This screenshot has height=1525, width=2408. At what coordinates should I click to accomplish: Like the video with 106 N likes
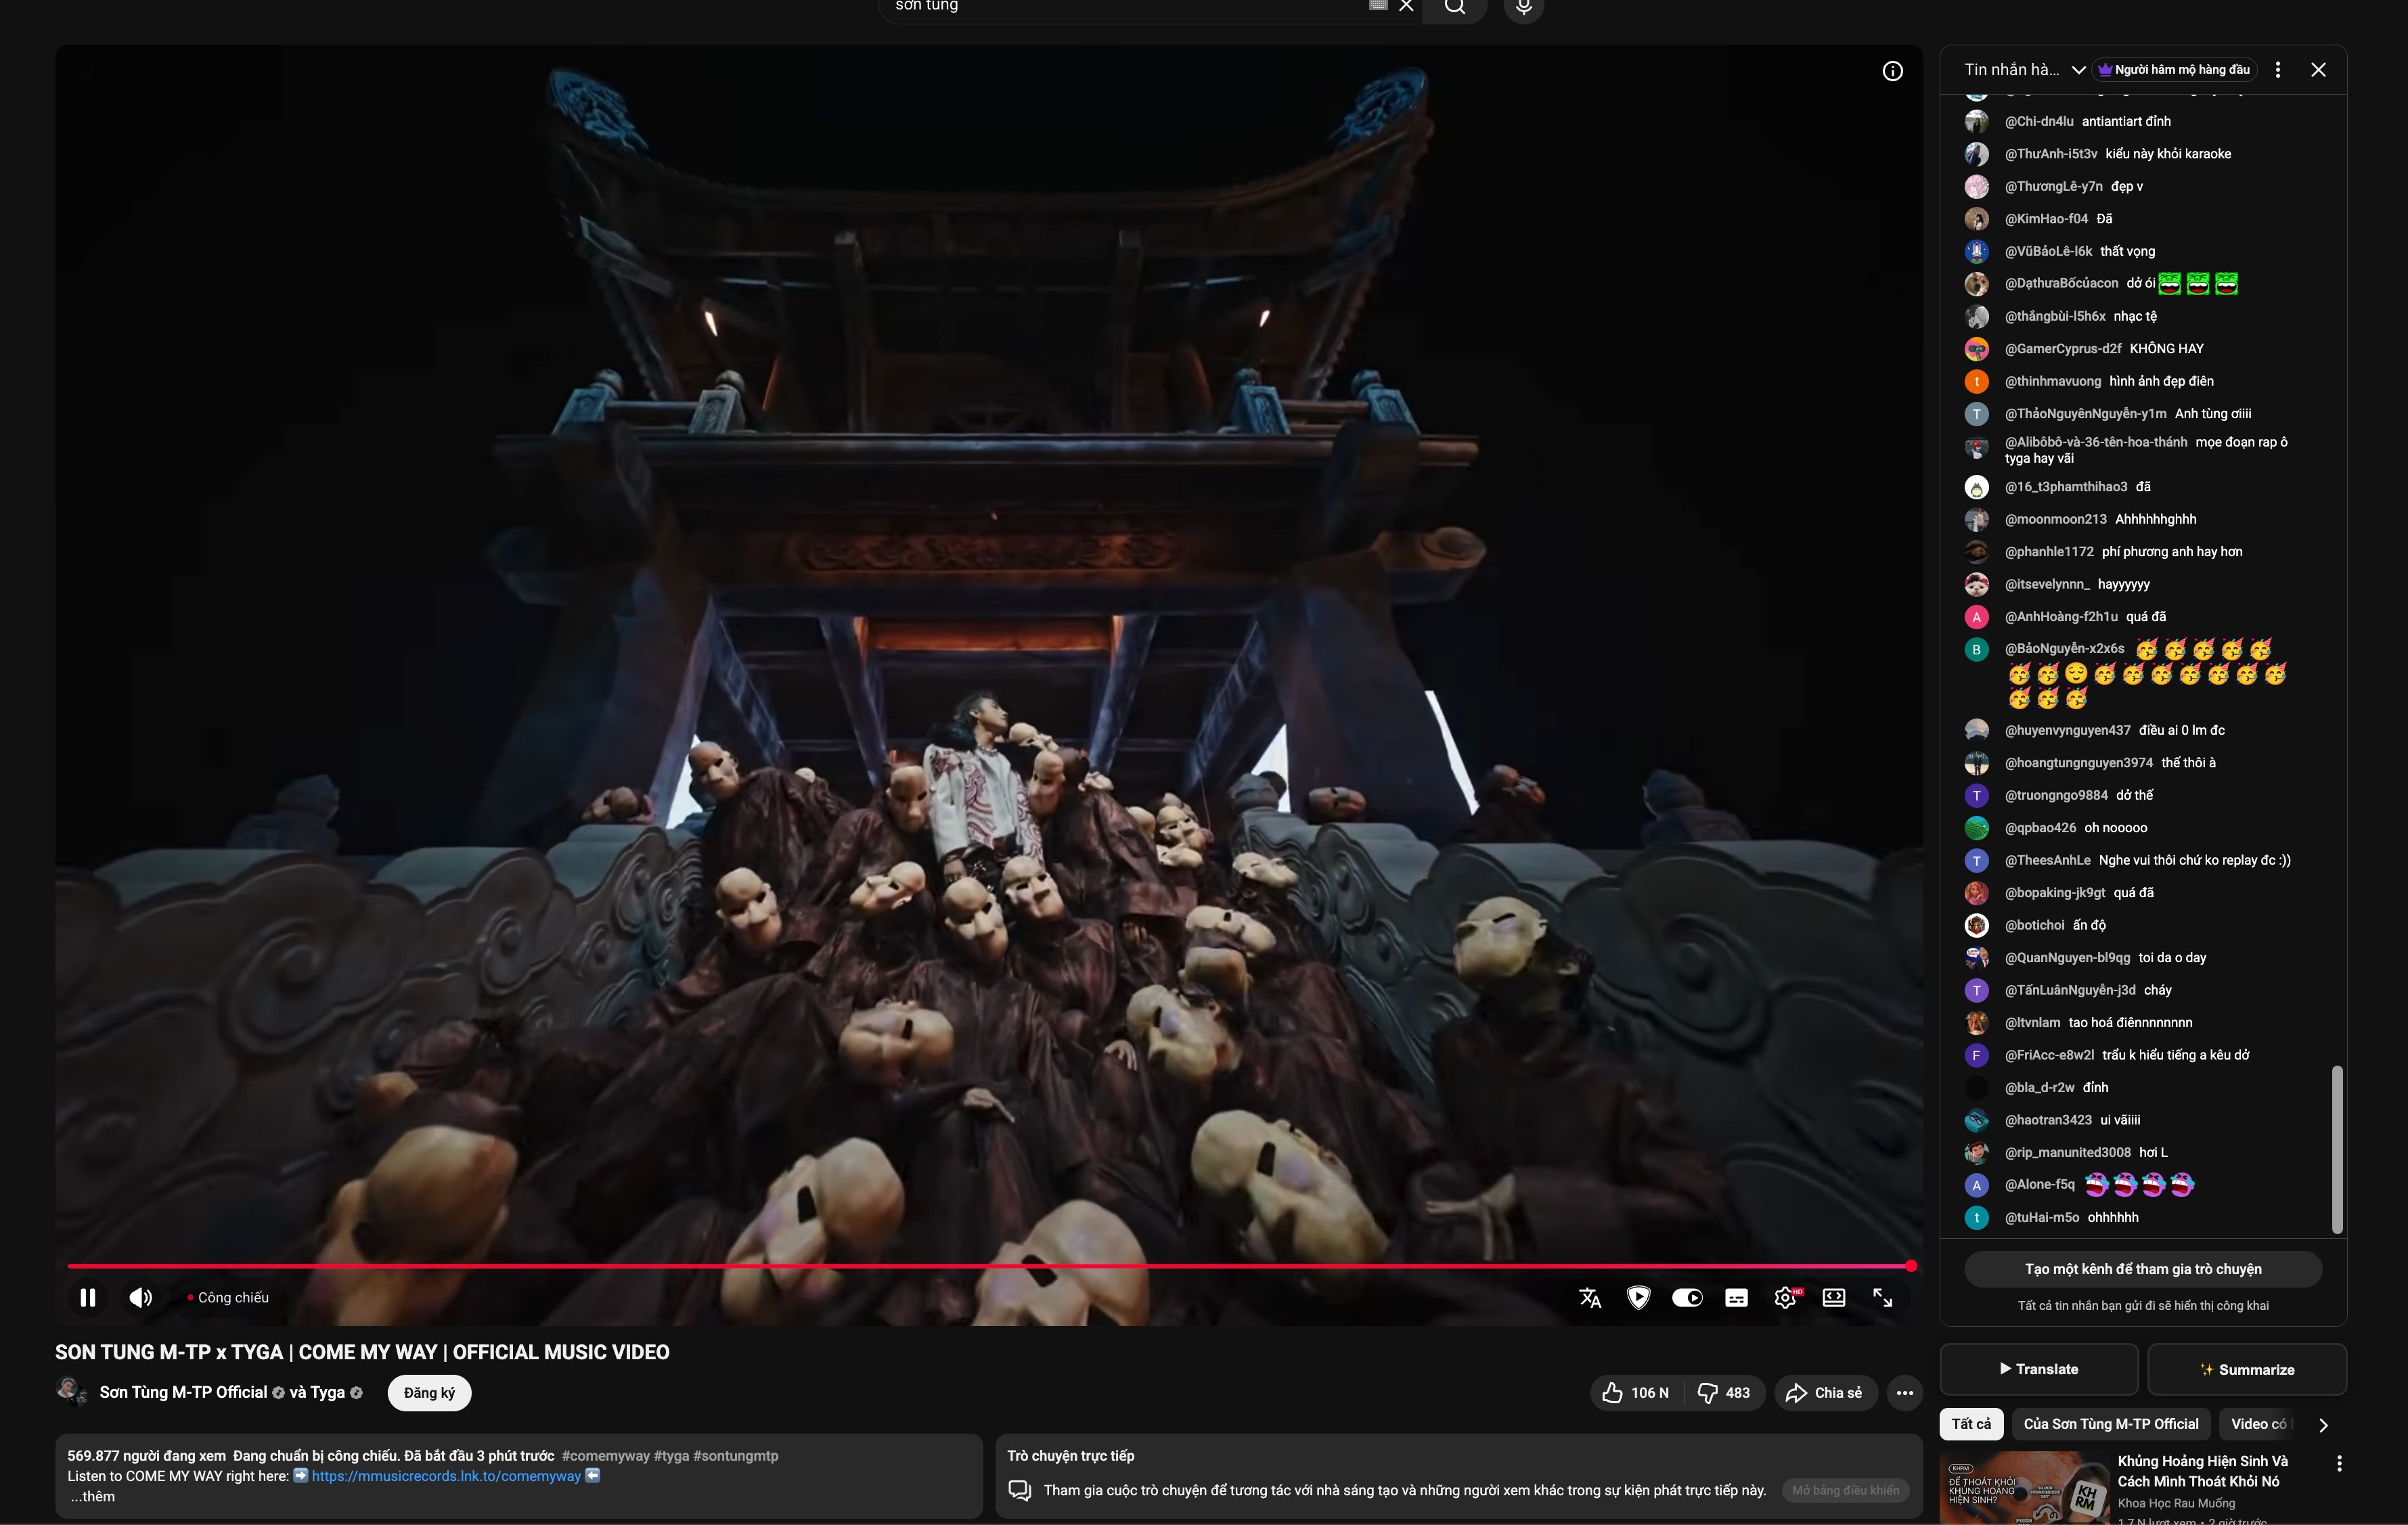tap(1636, 1393)
